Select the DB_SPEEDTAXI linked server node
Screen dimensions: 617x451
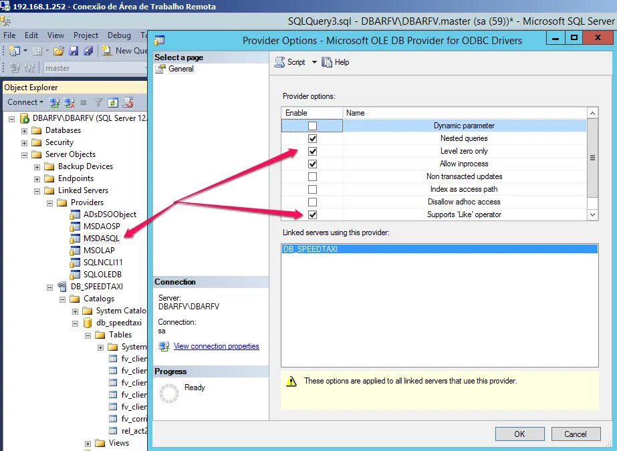[97, 286]
